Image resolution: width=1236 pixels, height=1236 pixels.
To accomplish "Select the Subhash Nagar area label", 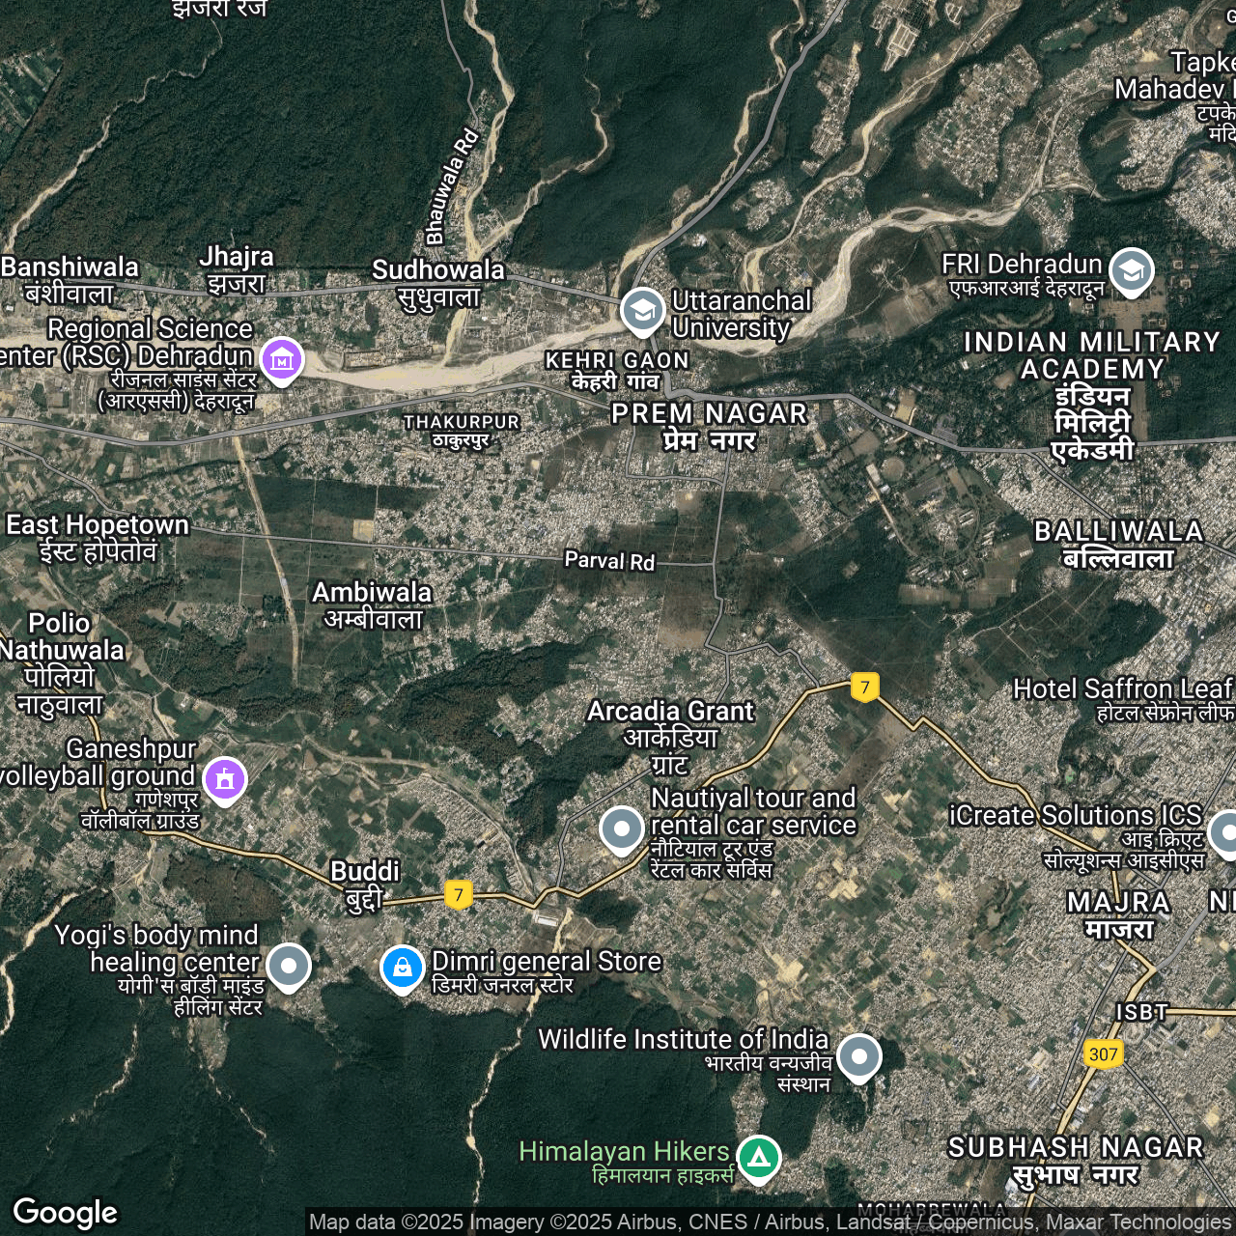I will [x=1076, y=1160].
